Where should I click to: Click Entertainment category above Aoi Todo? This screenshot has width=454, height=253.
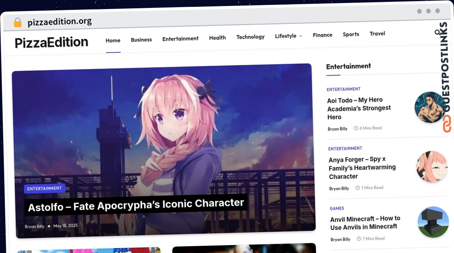[344, 89]
